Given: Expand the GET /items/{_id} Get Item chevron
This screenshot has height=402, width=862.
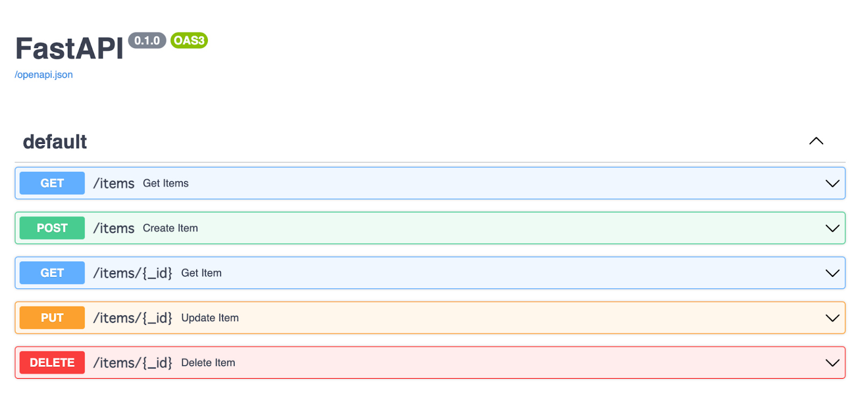Looking at the screenshot, I should click(x=832, y=273).
